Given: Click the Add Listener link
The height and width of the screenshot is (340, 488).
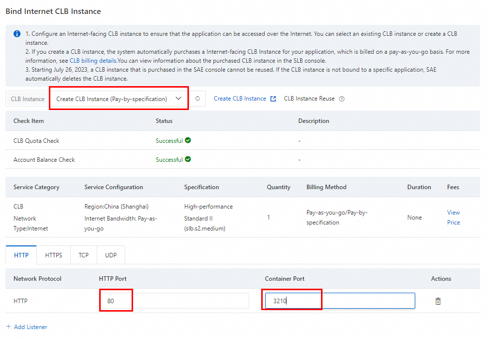Looking at the screenshot, I should pyautogui.click(x=30, y=327).
